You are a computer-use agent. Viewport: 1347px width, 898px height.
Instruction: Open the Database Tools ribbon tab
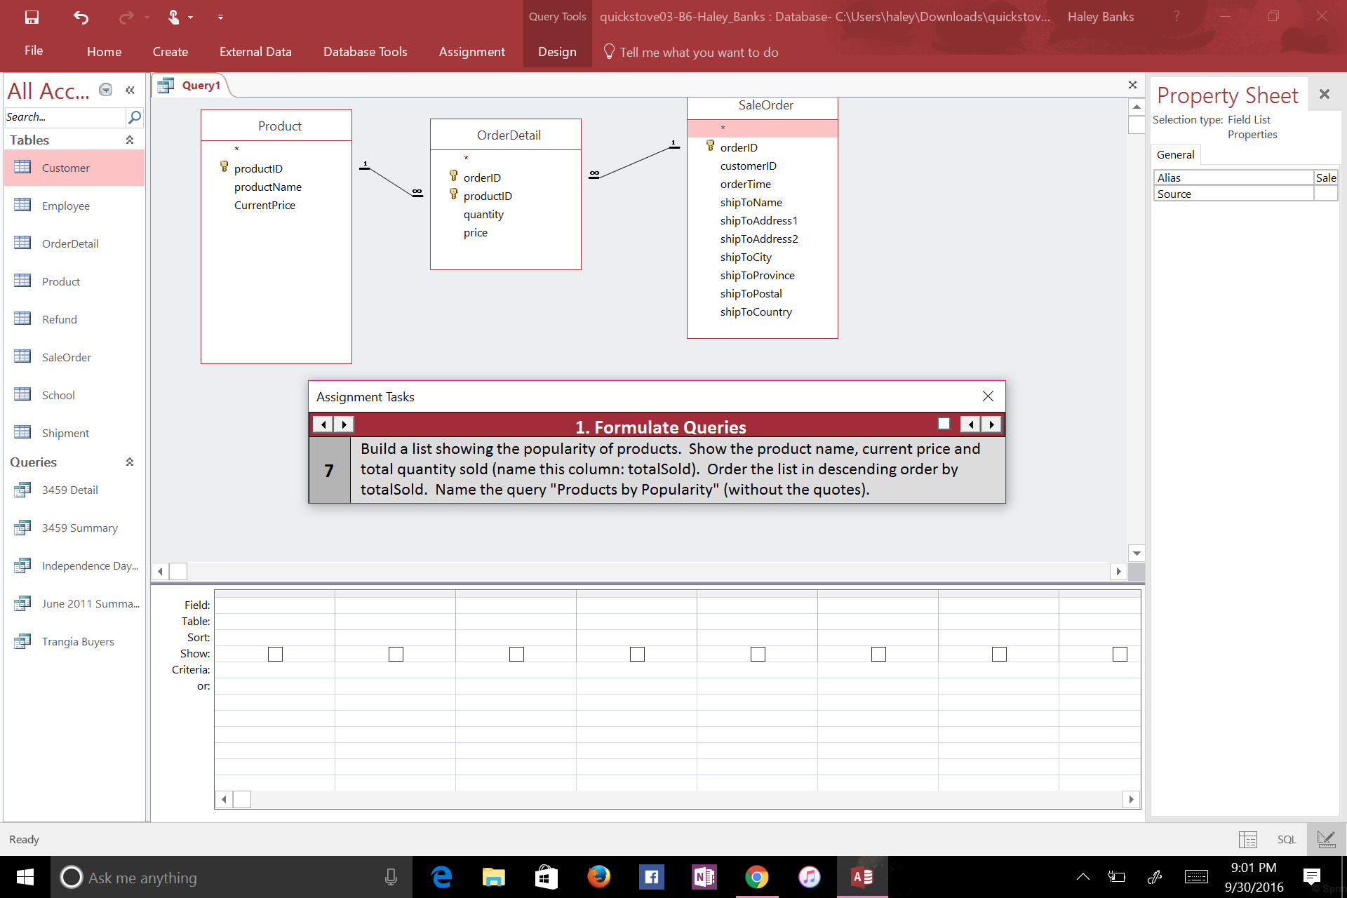(x=365, y=52)
